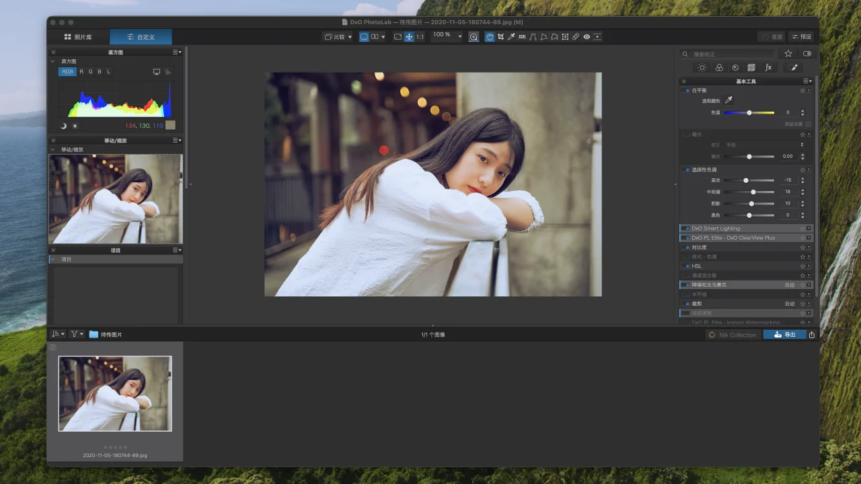
Task: Open the fx effects palette icon
Action: coord(768,68)
